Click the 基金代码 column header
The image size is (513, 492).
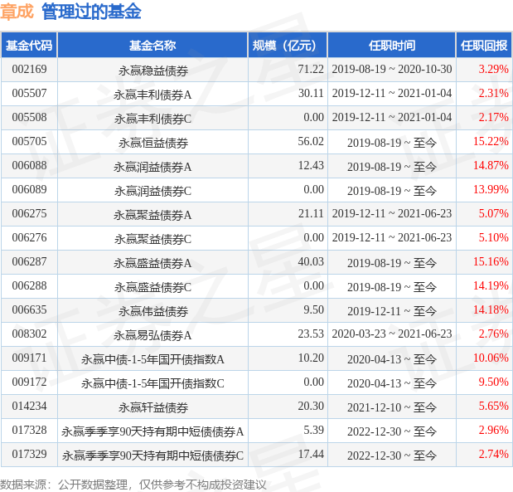[29, 46]
